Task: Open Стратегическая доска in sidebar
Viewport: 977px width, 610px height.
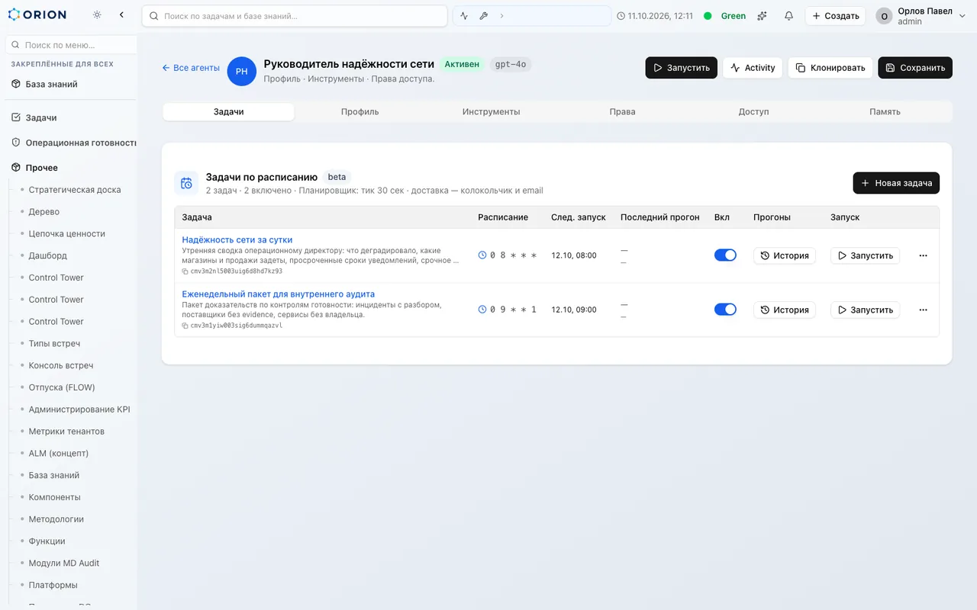Action: click(x=75, y=190)
